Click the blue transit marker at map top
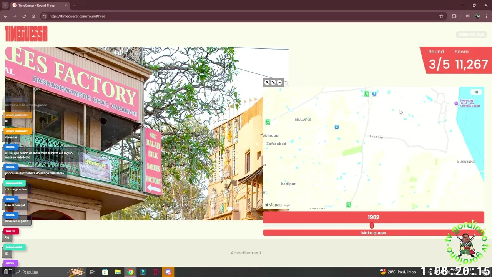 point(374,93)
